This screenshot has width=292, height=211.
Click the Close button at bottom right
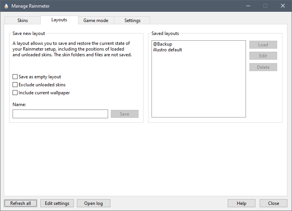(x=273, y=203)
